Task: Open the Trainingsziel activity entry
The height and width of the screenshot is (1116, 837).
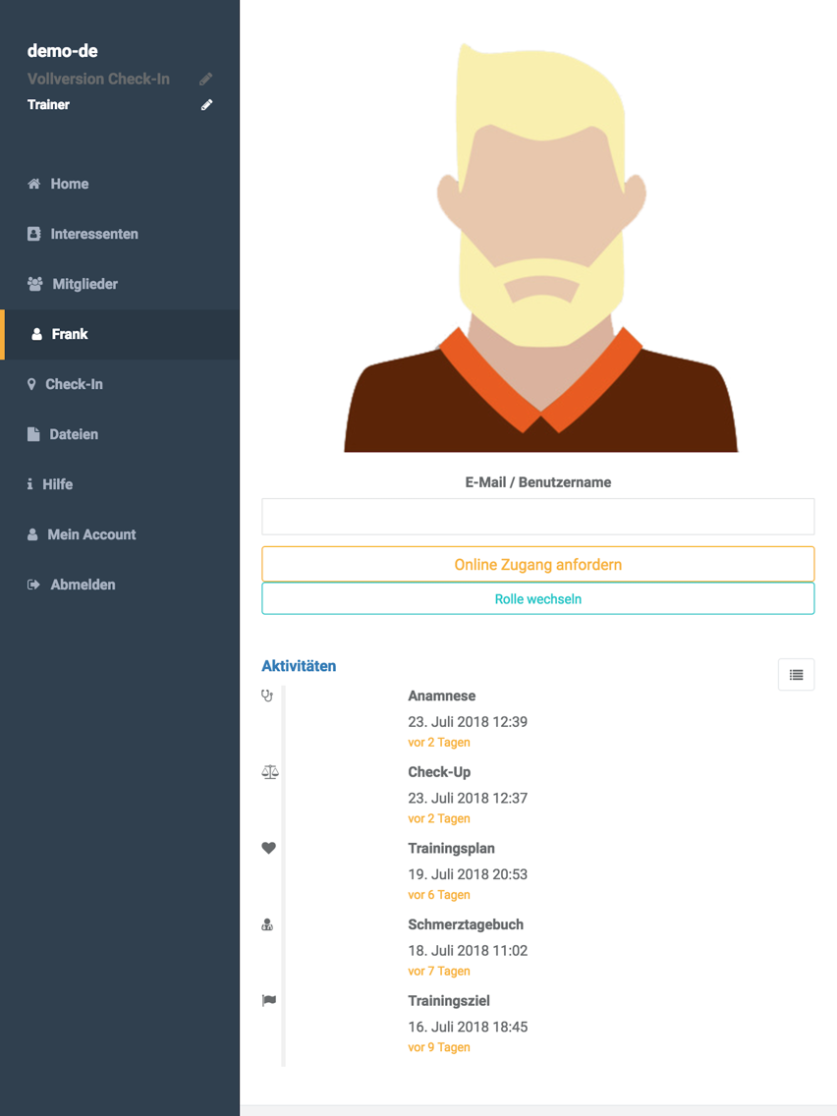Action: (x=449, y=1001)
